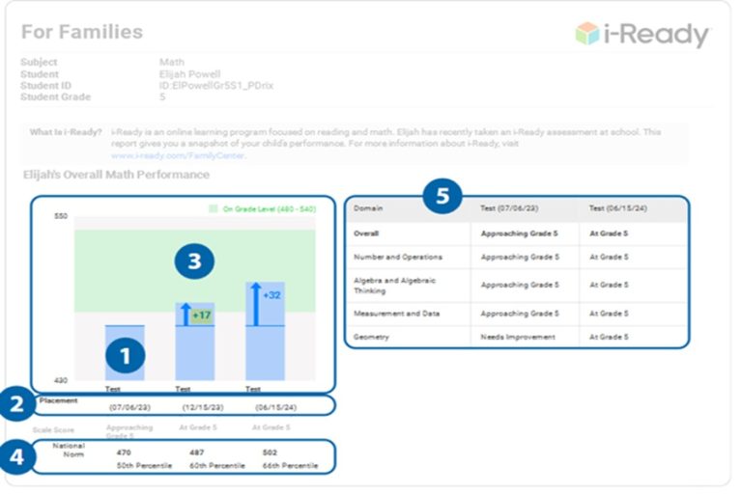The image size is (742, 494).
Task: Click the Measurement and Data domain row
Action: [517, 314]
